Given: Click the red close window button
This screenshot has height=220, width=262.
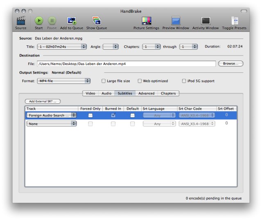Looking at the screenshot, I should tap(17, 11).
